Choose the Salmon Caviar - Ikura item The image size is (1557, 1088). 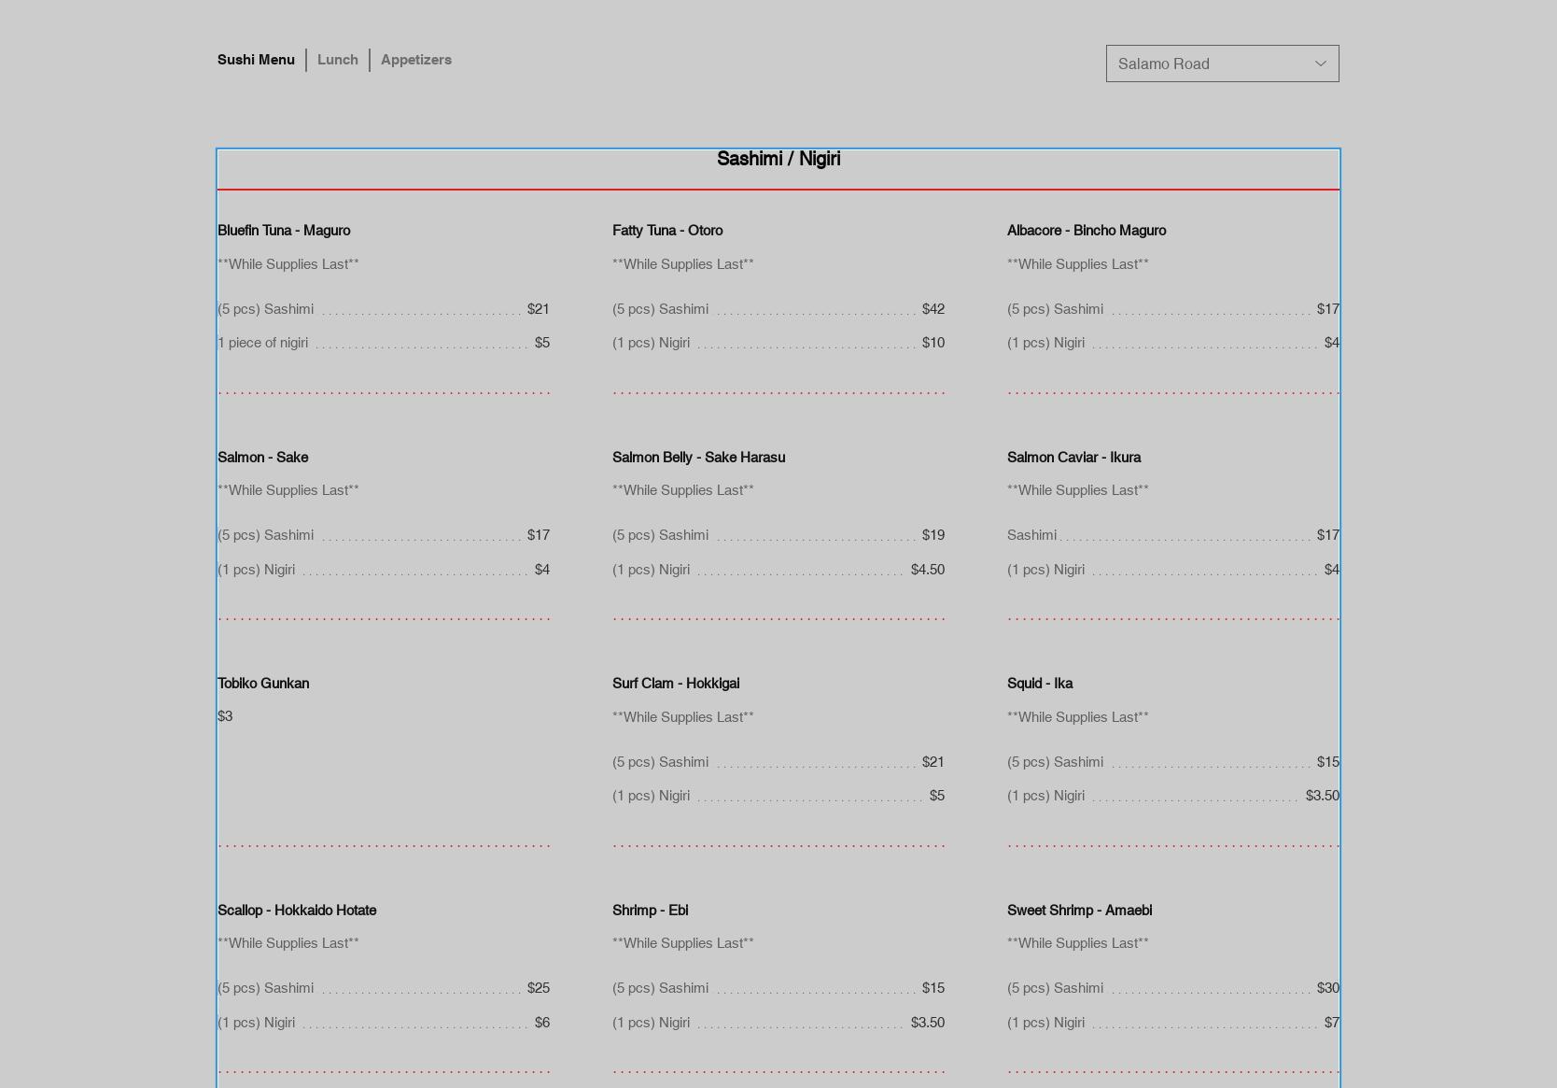tap(1073, 458)
